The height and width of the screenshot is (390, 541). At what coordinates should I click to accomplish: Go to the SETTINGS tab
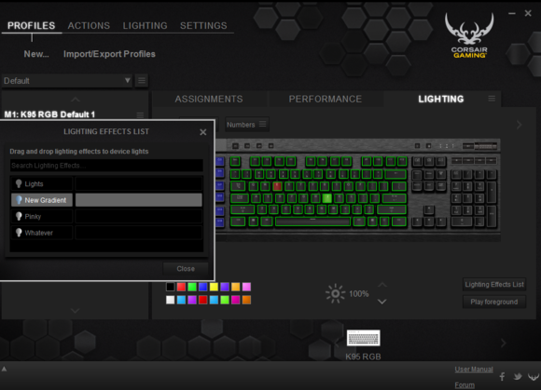tap(203, 25)
